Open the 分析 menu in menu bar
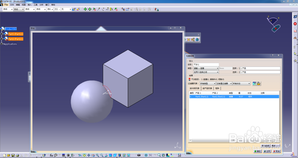 [41, 5]
